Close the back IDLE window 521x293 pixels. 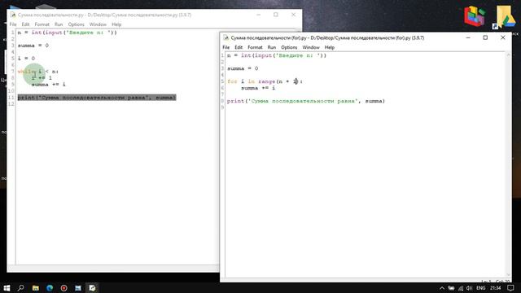[293, 15]
